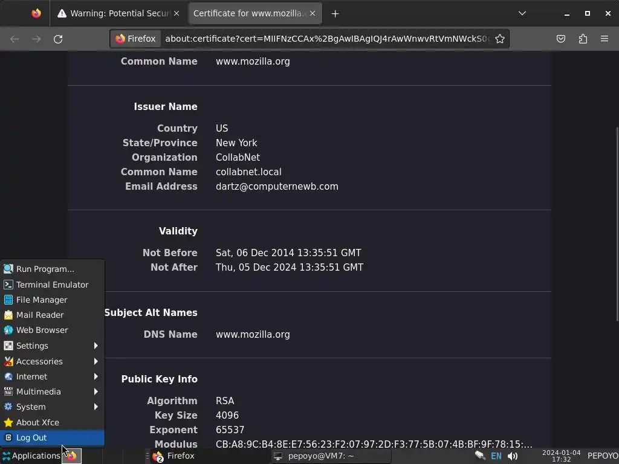Click the Firefox View pinned icon
This screenshot has height=464, width=619.
[x=36, y=13]
